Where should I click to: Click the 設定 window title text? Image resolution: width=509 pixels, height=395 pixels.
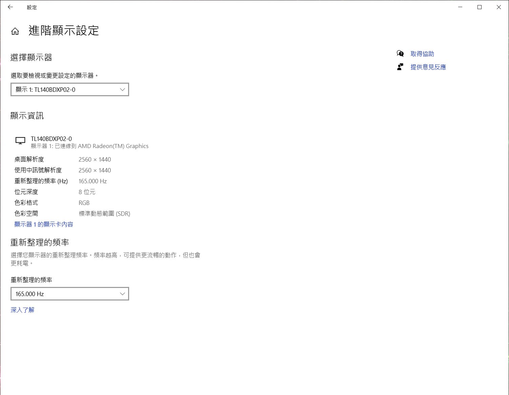(32, 7)
